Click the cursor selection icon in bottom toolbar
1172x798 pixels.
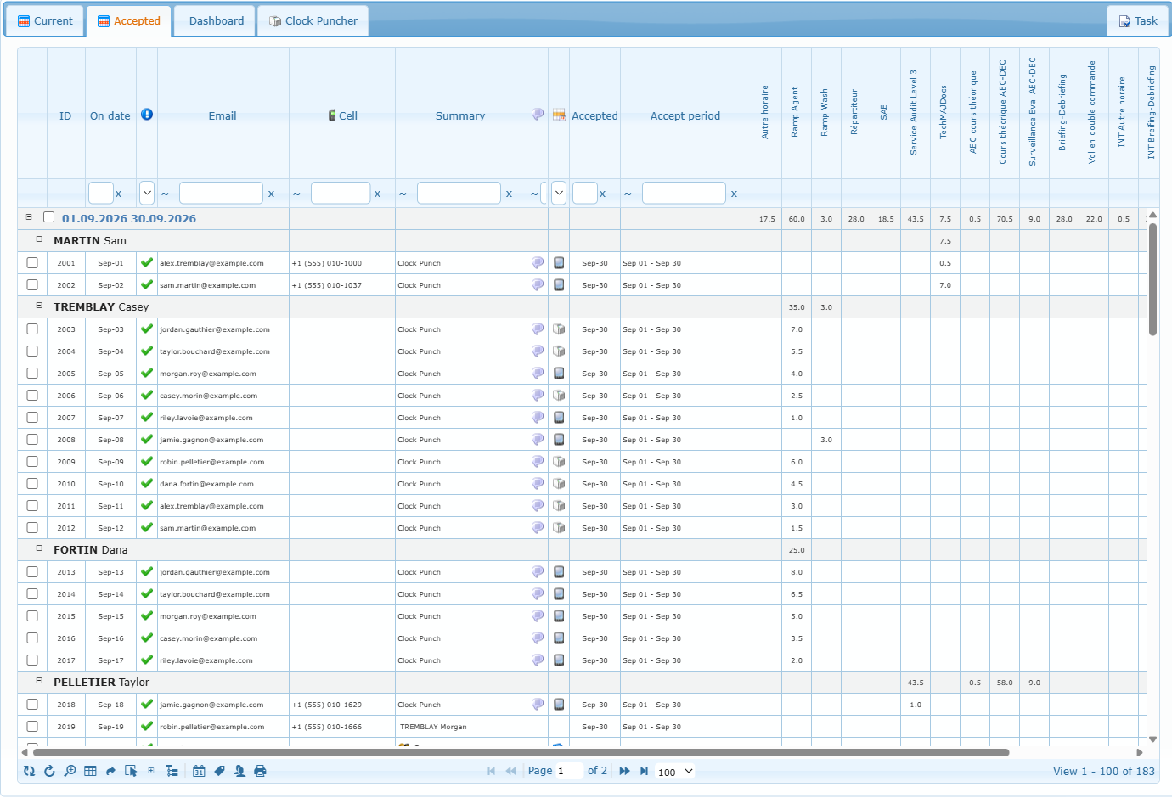coord(131,771)
